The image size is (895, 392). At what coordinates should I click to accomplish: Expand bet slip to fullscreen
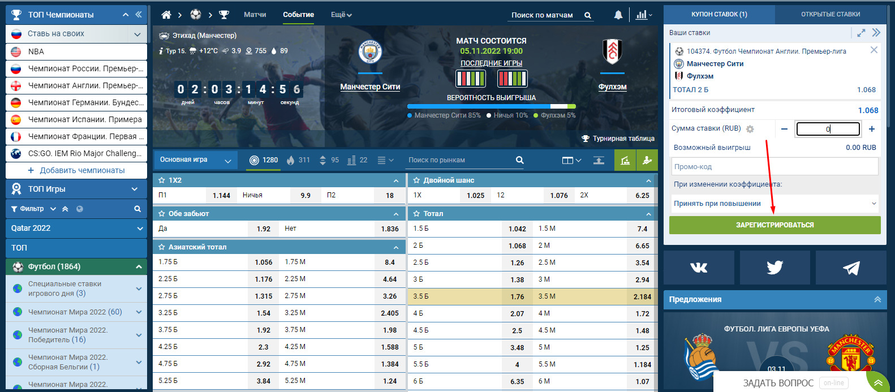click(861, 33)
